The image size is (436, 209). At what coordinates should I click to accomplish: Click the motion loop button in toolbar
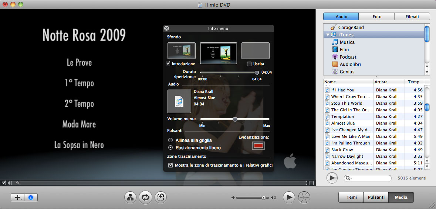(x=146, y=197)
